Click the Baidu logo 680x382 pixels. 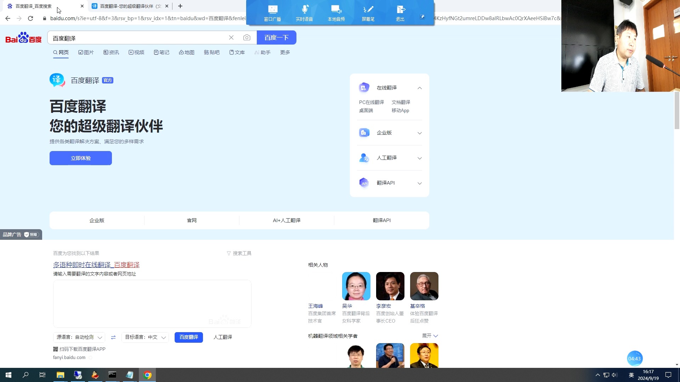(x=23, y=37)
